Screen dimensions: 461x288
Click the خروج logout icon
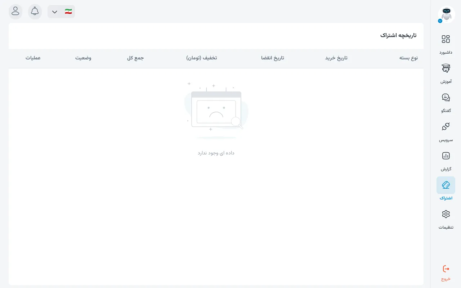tap(446, 269)
